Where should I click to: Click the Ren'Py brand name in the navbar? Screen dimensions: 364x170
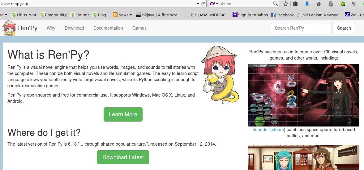[x=28, y=28]
